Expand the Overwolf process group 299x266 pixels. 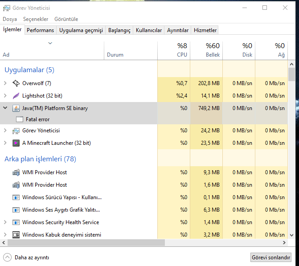click(x=5, y=83)
